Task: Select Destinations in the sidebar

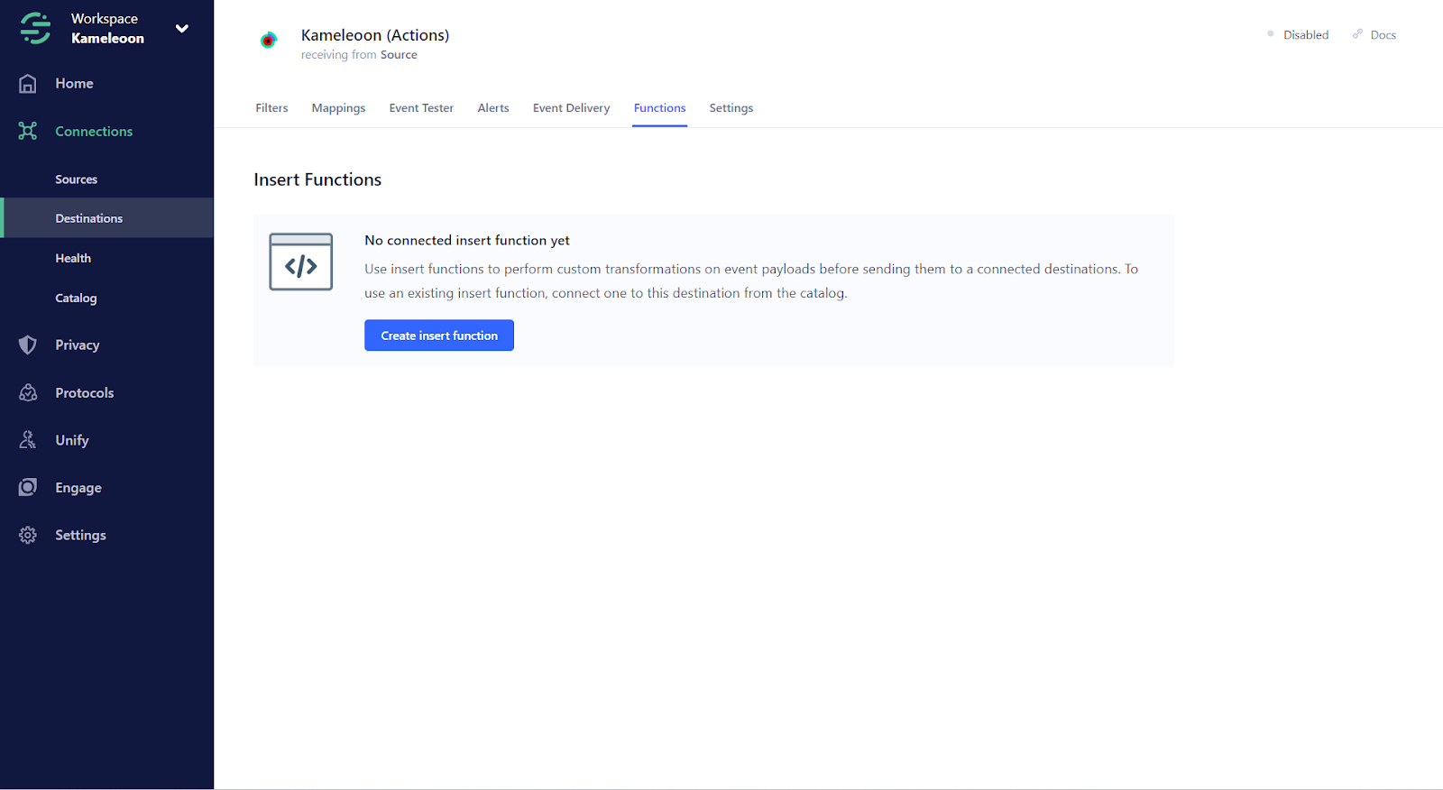Action: click(x=107, y=218)
